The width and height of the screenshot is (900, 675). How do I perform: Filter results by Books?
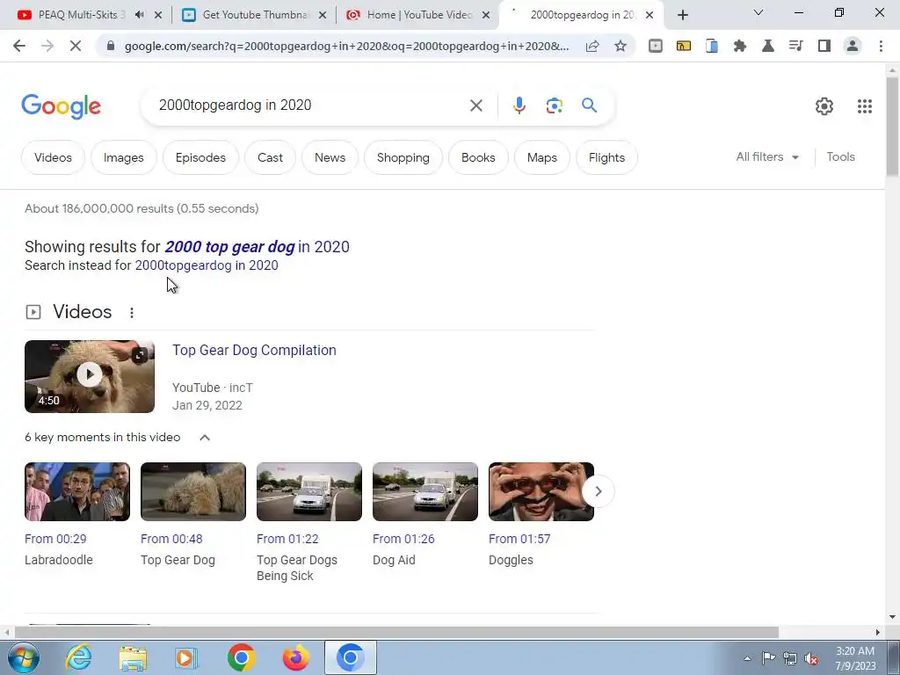(478, 157)
